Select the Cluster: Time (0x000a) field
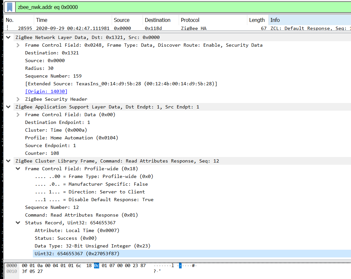Viewport: 351px width, 279px height. pos(56,130)
